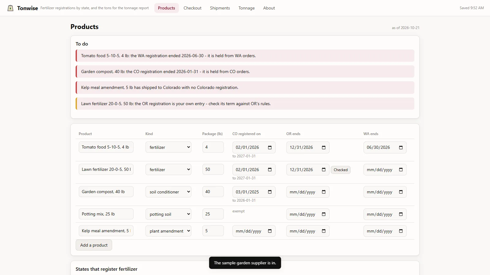Click the Add a product button
The image size is (490, 275).
(94, 245)
